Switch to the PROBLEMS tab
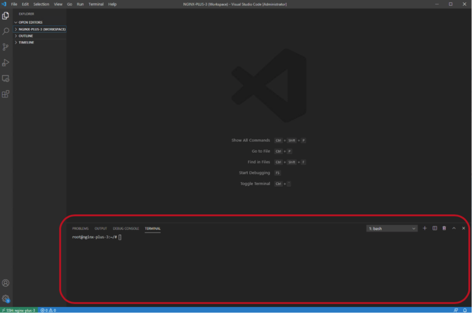Viewport: 472px width, 313px height. [x=80, y=229]
